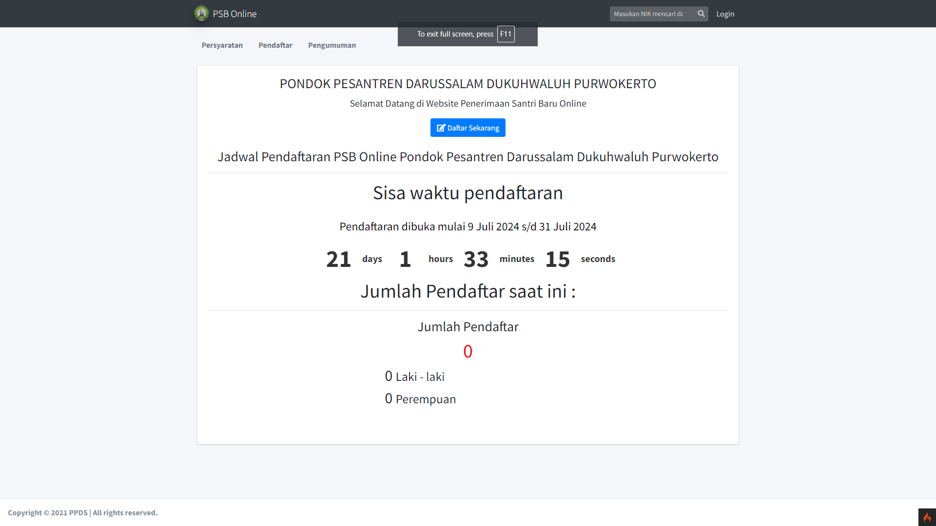936x526 pixels.
Task: Select the PSB Online brand text
Action: click(x=234, y=14)
